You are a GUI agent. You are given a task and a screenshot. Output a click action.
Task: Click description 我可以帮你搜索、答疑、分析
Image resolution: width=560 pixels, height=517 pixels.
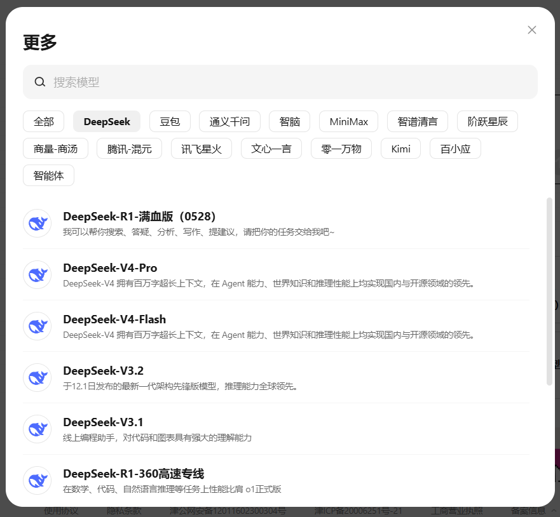pos(198,232)
